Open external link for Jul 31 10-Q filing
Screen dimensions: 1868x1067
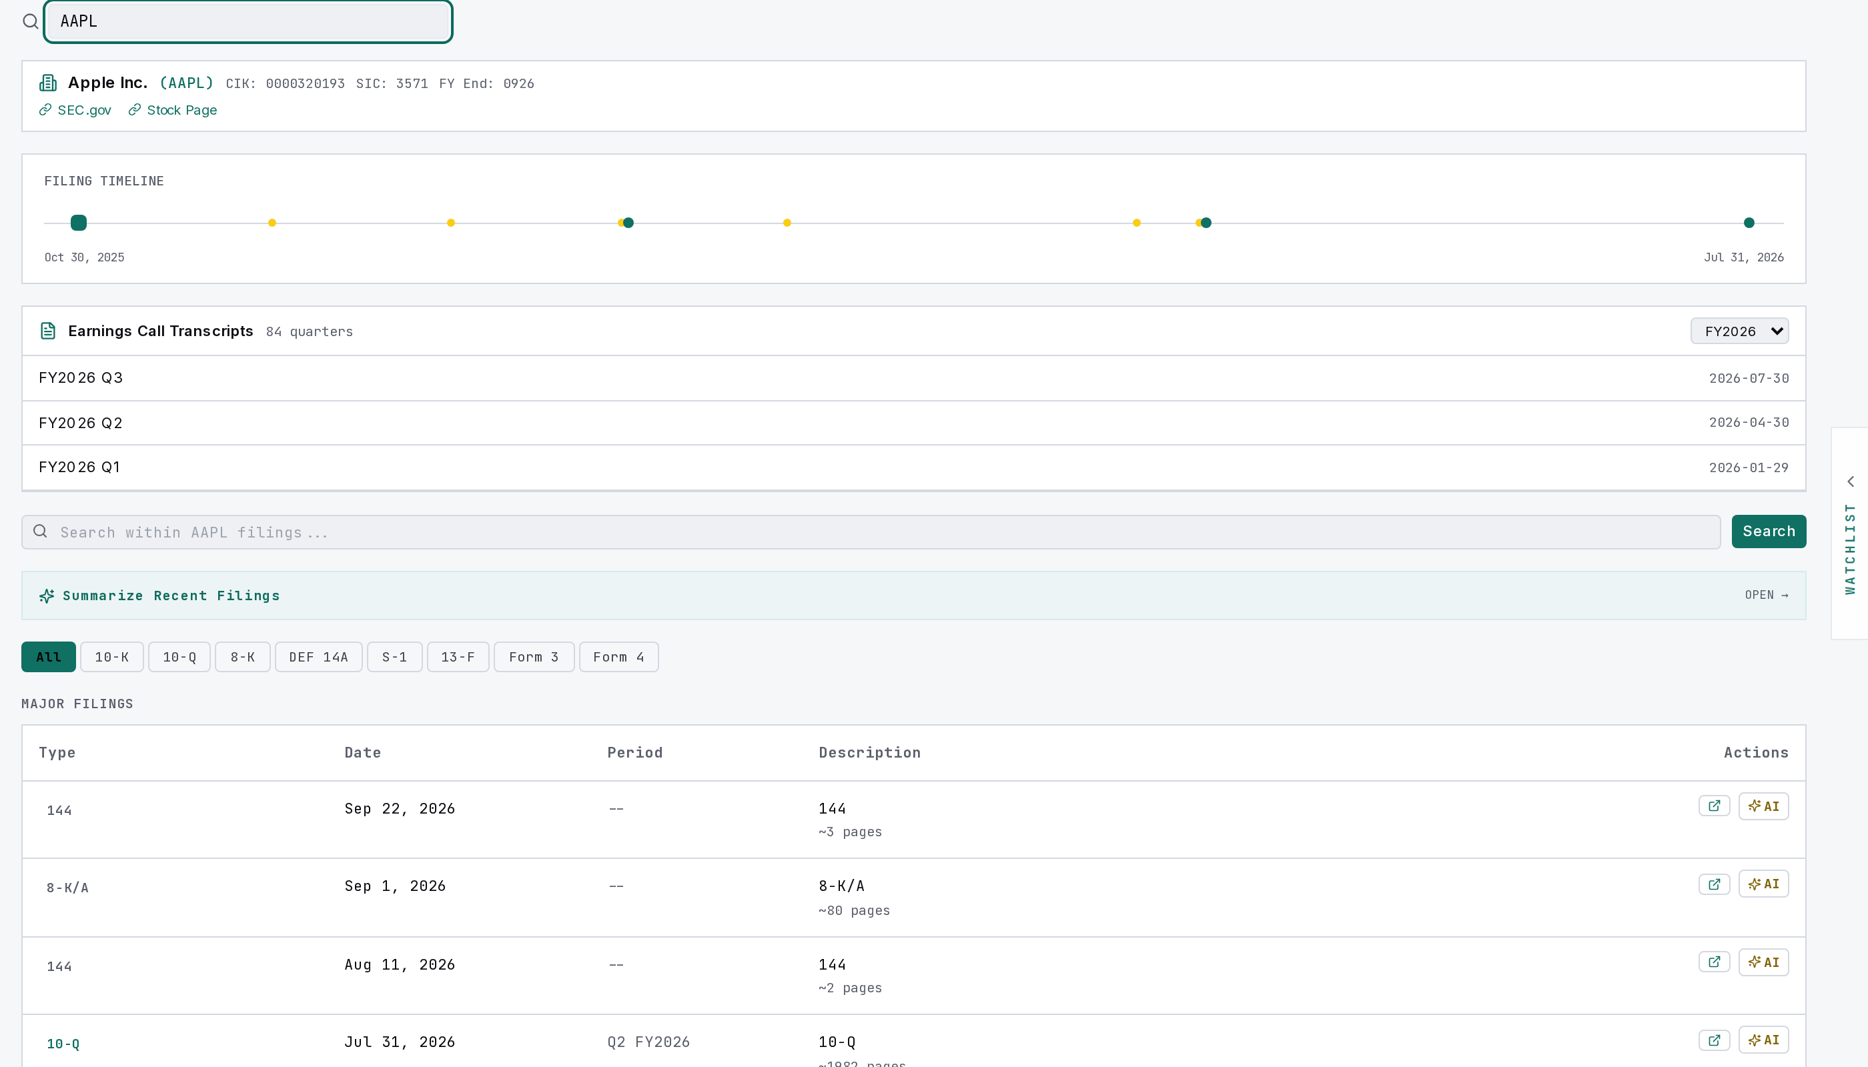pos(1714,1040)
